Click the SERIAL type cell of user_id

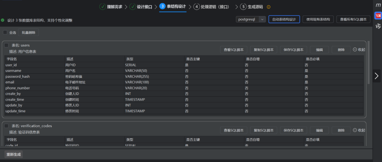154,65
